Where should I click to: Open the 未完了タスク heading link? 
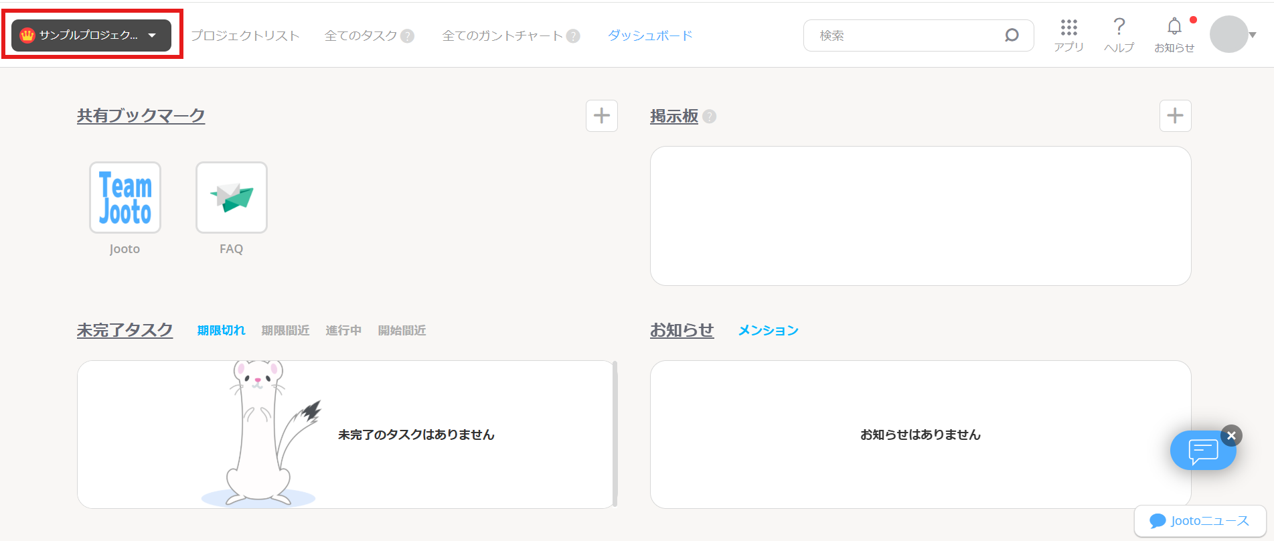click(x=125, y=330)
